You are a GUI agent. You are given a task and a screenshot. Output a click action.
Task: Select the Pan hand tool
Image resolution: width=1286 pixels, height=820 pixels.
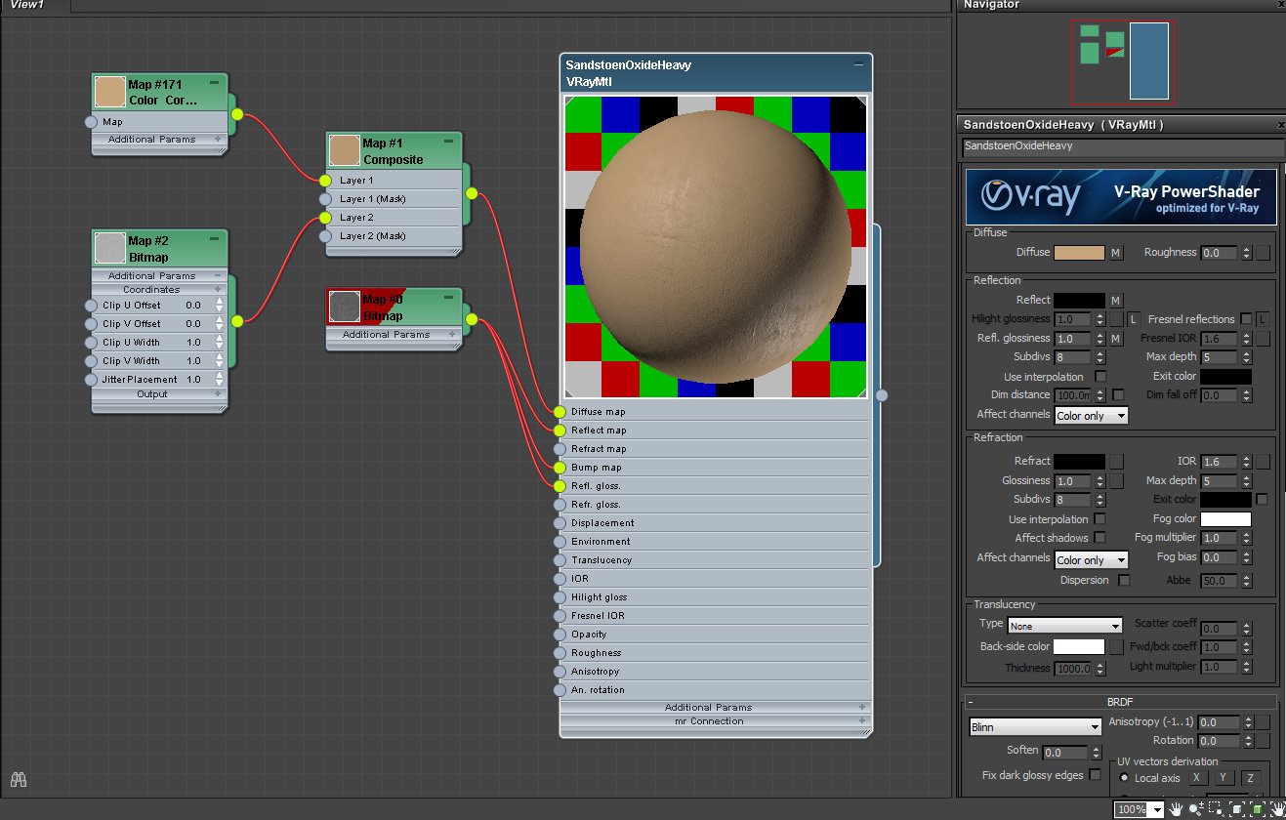(1176, 809)
